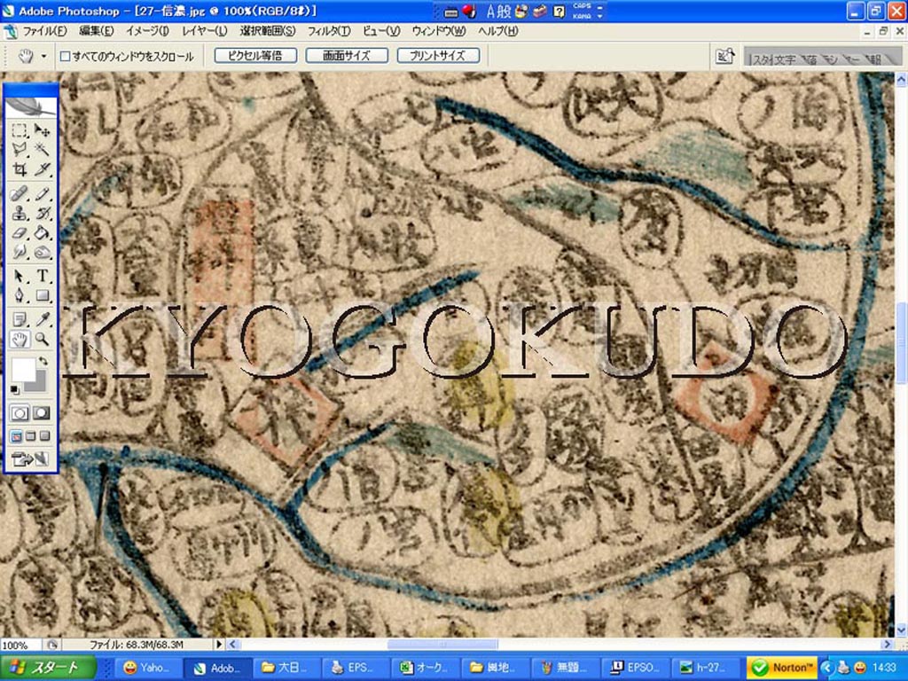908x681 pixels.
Task: Expand hidden system tray icons arrow
Action: (827, 668)
